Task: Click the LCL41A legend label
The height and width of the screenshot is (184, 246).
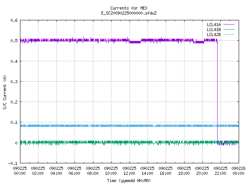Action: (214, 25)
